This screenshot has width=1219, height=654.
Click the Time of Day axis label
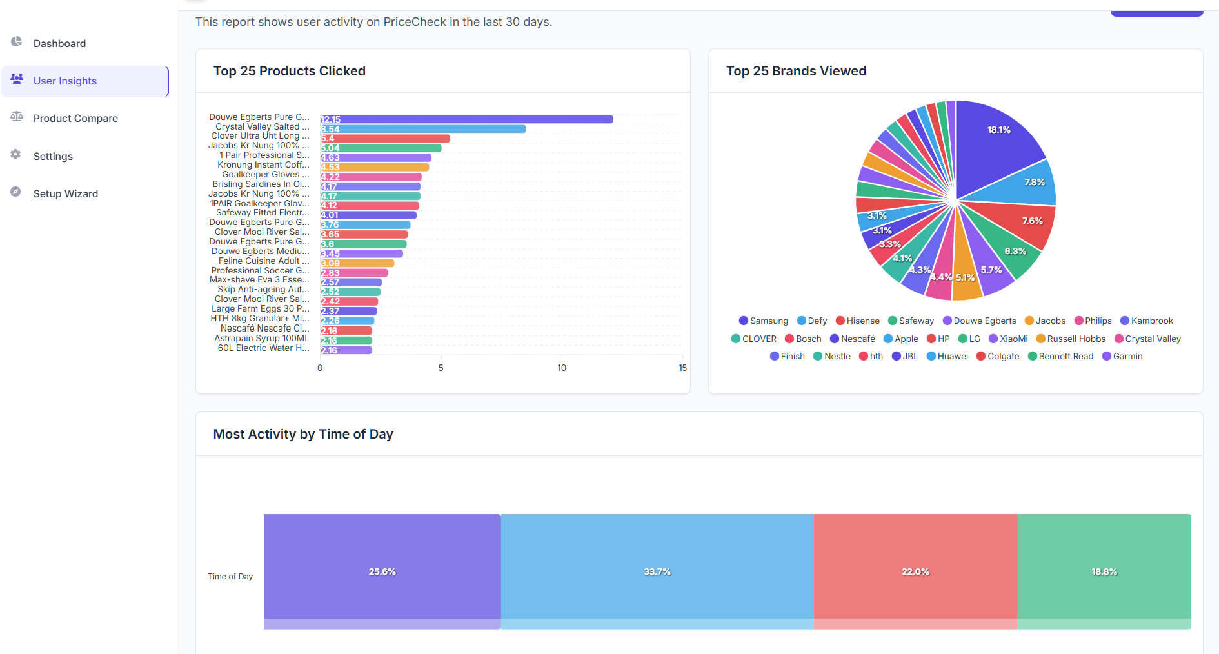[x=230, y=577]
